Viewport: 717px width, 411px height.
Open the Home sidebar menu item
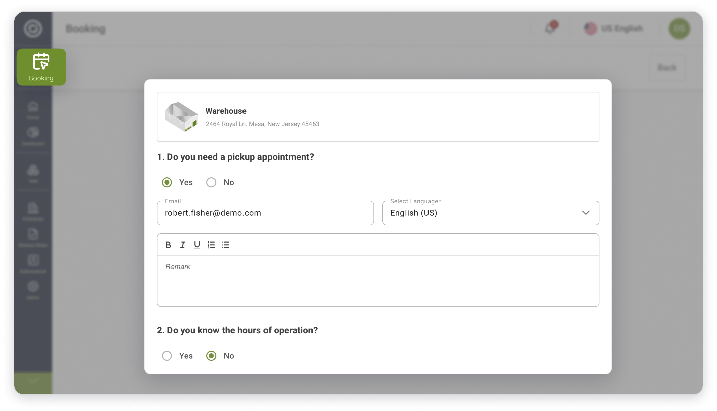pos(33,110)
